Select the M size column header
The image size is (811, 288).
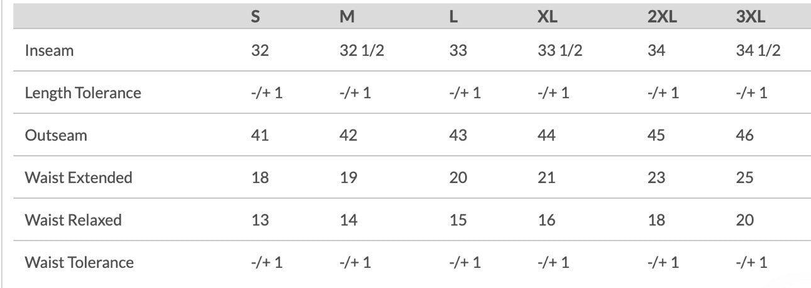coord(346,17)
